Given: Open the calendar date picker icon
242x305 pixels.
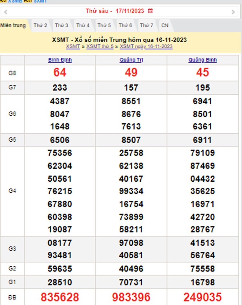Looking at the screenshot, I should click(x=150, y=11).
